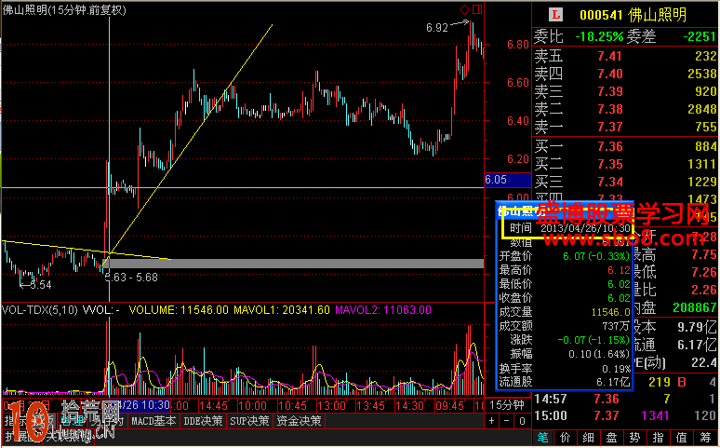Open the 笔 tick-trades tab
Screen dimensions: 720x448
[542, 438]
